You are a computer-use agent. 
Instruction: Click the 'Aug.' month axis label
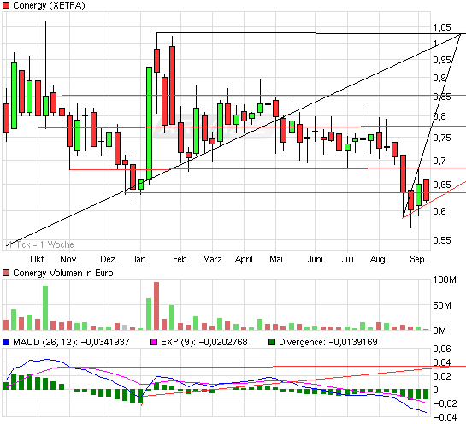tap(379, 259)
